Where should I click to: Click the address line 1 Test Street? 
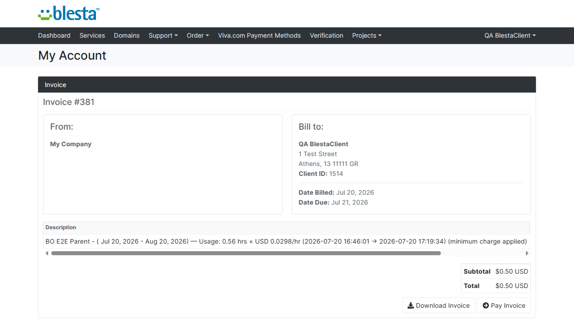tap(318, 154)
